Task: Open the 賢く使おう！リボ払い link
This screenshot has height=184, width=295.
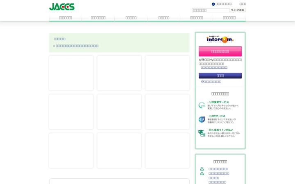Action: pos(221,130)
